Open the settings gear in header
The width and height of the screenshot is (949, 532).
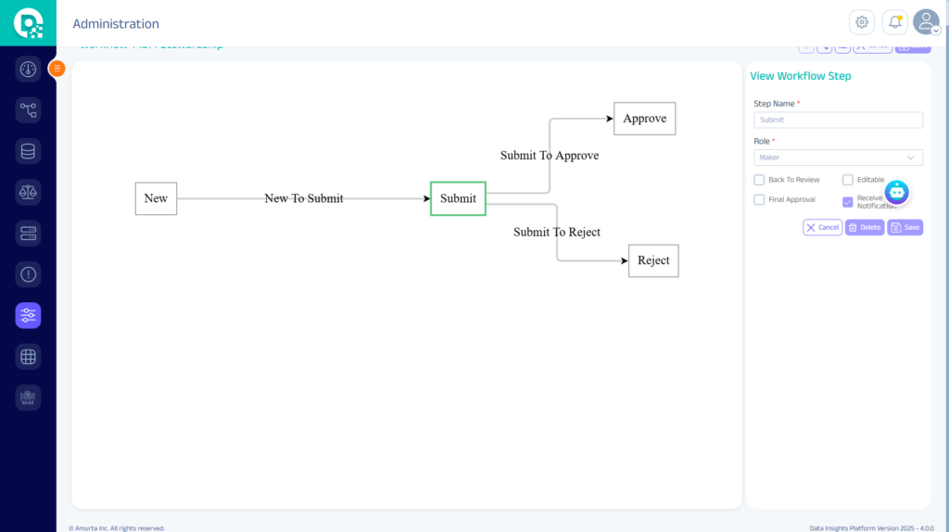862,22
